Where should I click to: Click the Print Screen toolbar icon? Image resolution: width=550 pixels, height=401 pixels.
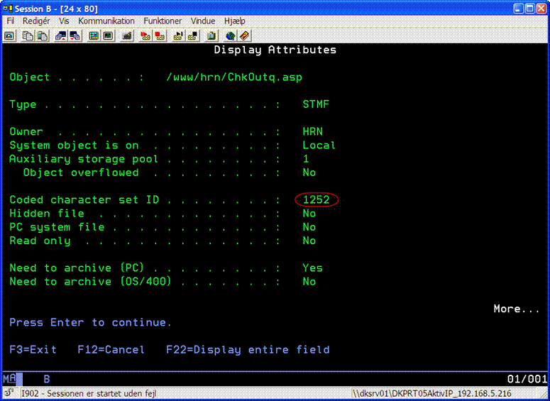point(9,35)
